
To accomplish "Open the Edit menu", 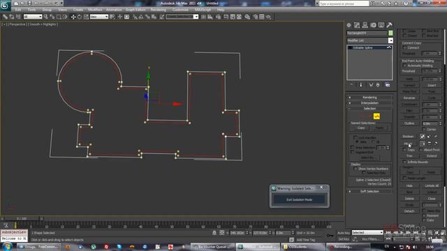I will tap(18, 10).
